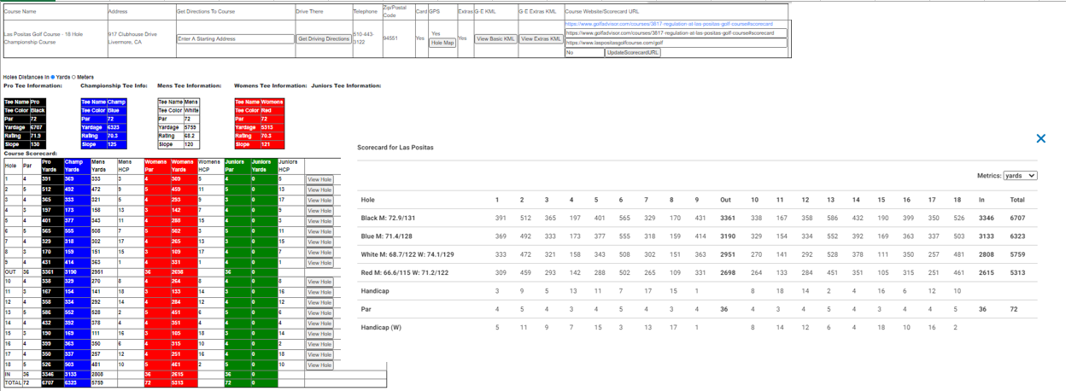This screenshot has width=1066, height=391.
Task: Click the Pro tee slope '130' cell
Action: (x=38, y=144)
